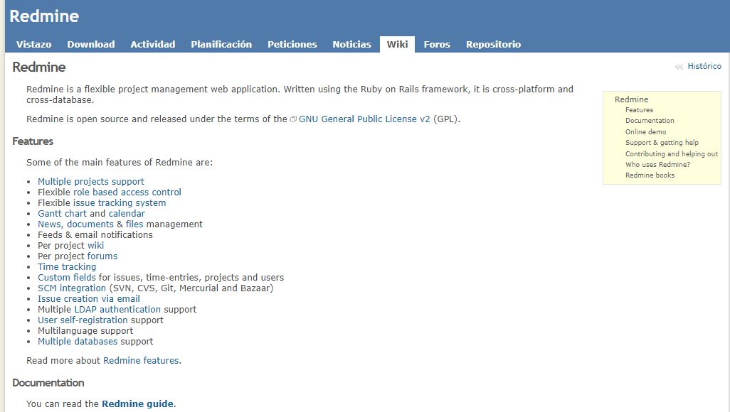
Task: Jump to Redmine books section
Action: tap(650, 175)
